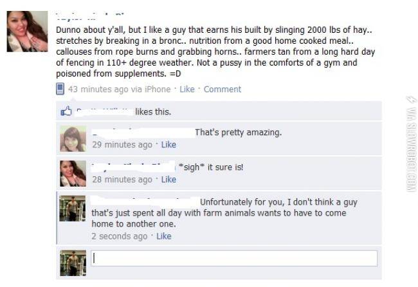Open avatar beside the '*sigh* it sure is!' comment

73,172
